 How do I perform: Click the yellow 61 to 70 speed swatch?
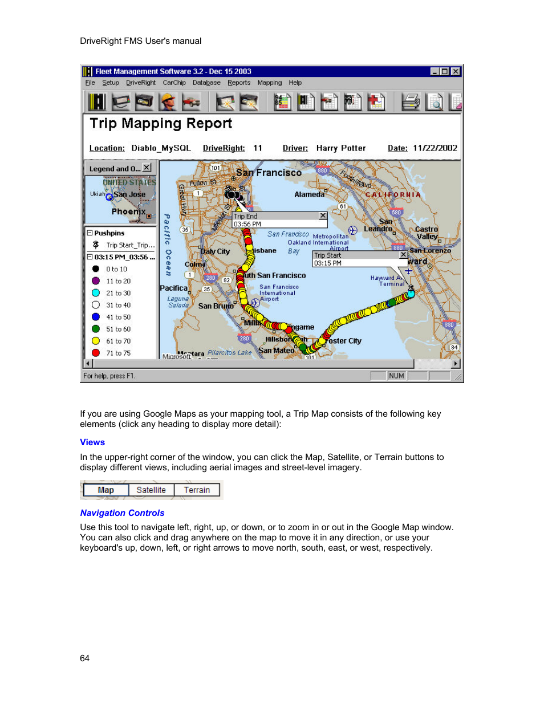tap(96, 341)
